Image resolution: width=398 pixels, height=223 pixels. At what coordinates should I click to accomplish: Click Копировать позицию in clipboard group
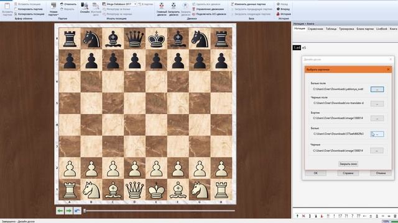pos(29,14)
